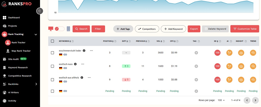Add tag to esszimmerstuhl leder row
The height and width of the screenshot is (107, 261).
[196, 53]
